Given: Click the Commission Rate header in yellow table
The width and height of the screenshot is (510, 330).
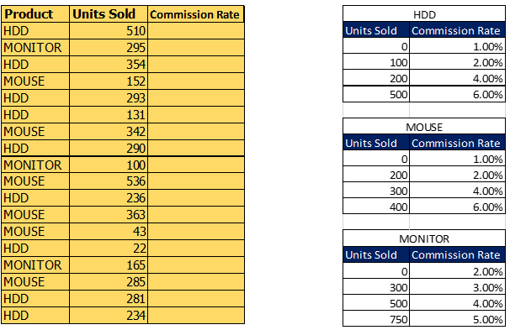Looking at the screenshot, I should tap(196, 14).
